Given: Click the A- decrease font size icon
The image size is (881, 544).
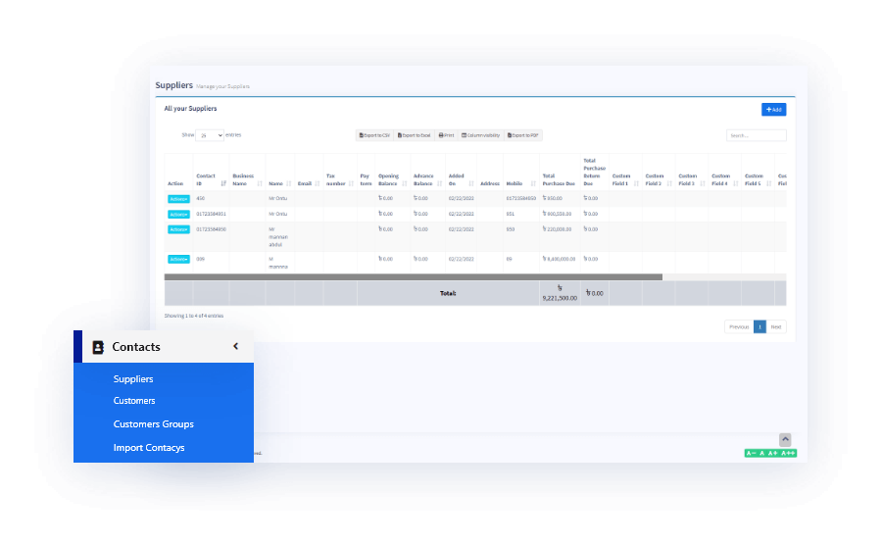Looking at the screenshot, I should 751,453.
